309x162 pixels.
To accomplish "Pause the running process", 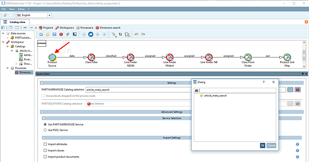I will click(97, 34).
